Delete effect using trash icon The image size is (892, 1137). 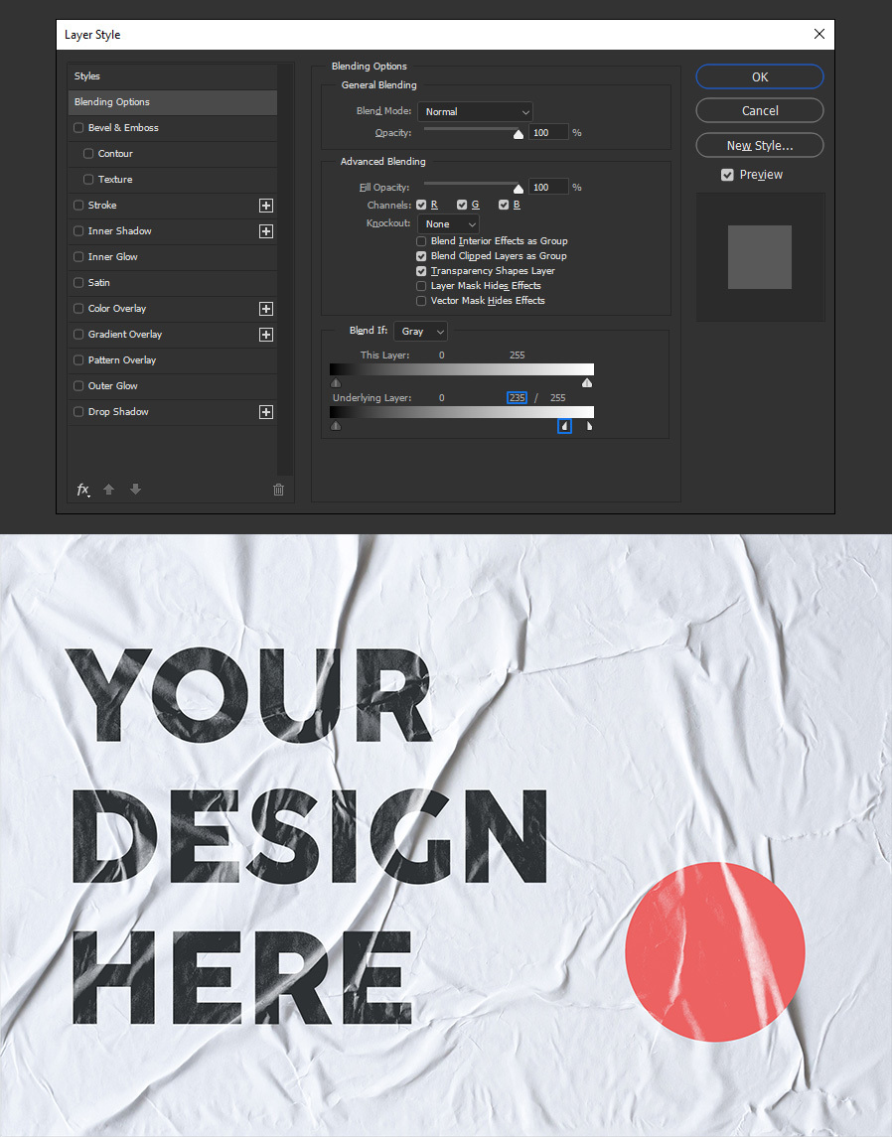coord(278,490)
